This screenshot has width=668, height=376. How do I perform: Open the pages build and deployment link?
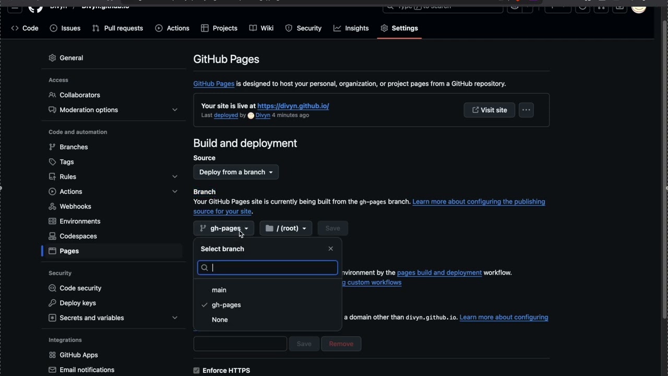click(x=439, y=273)
